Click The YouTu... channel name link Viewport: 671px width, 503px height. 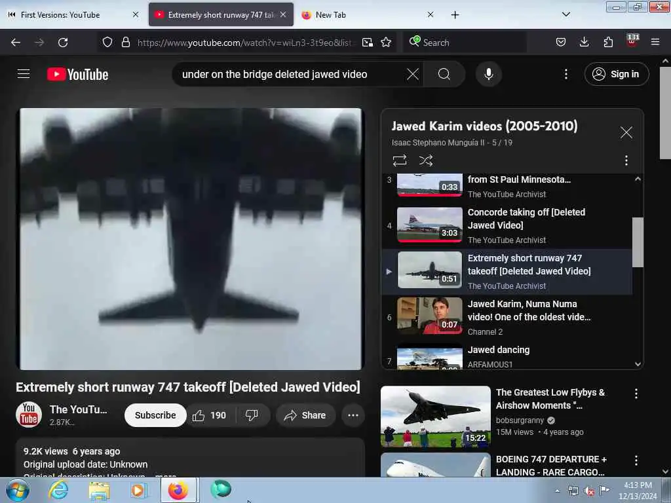coord(79,410)
